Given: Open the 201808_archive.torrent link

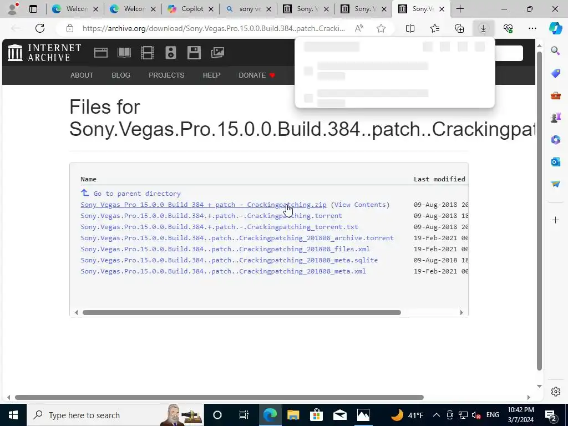Looking at the screenshot, I should pos(237,238).
